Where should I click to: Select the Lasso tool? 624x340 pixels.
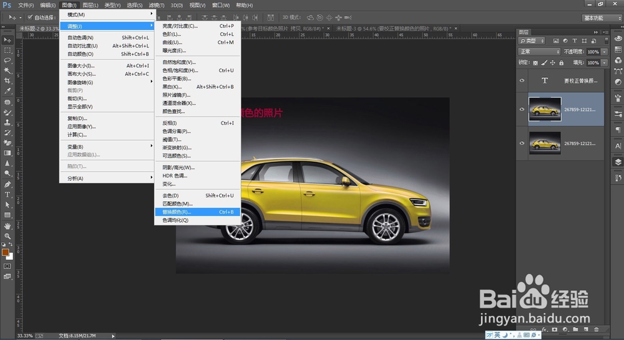click(7, 60)
